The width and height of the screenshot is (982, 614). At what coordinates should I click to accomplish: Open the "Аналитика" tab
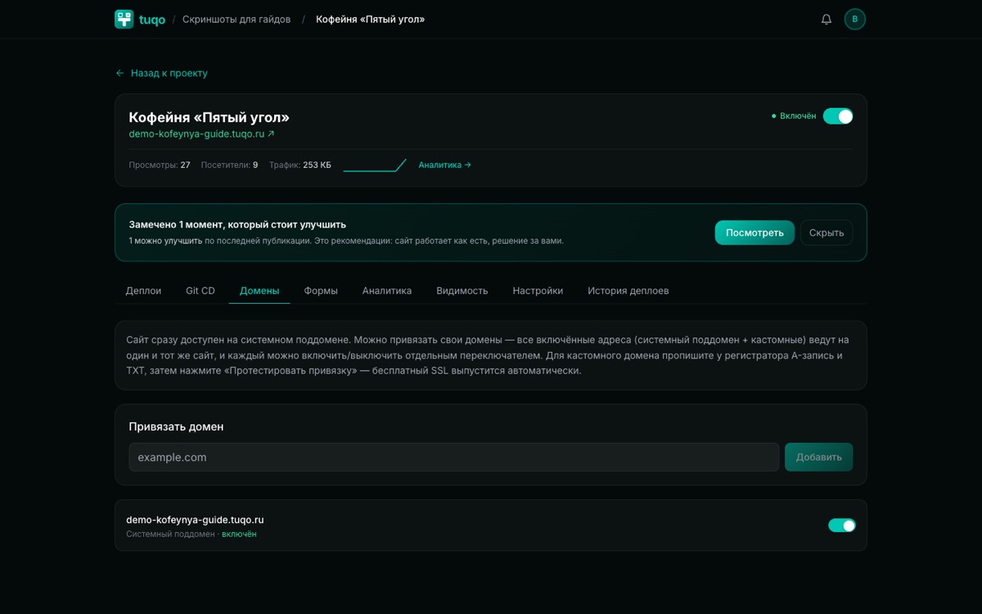coord(387,291)
